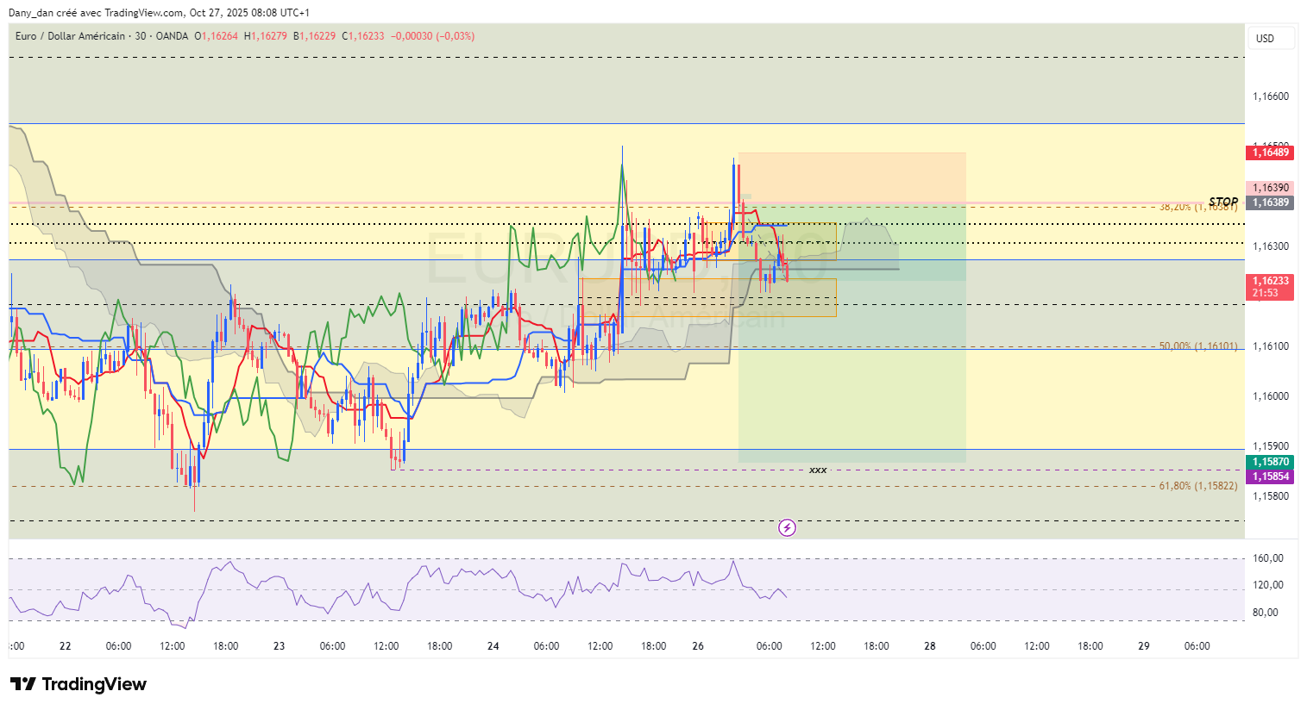
Task: Click the 120,00 oscillator scale value
Action: pyautogui.click(x=1268, y=585)
